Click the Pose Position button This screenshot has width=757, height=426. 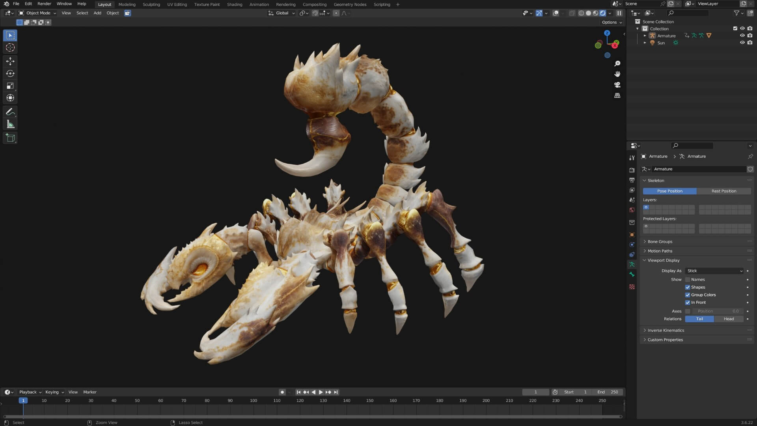(669, 191)
